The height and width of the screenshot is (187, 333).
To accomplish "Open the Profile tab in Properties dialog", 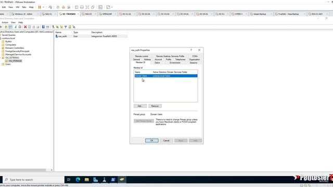I will click(x=169, y=60).
